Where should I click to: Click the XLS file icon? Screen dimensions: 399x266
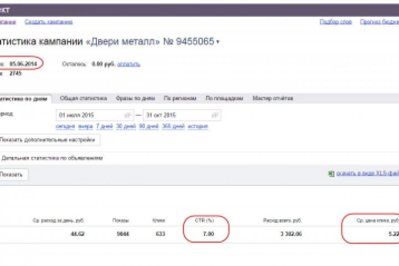(x=331, y=173)
